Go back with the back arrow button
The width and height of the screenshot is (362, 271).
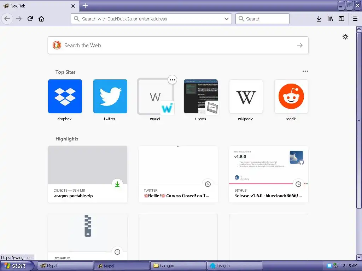pyautogui.click(x=7, y=19)
